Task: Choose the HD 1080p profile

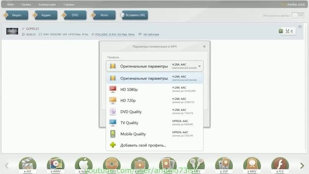Action: (x=154, y=89)
